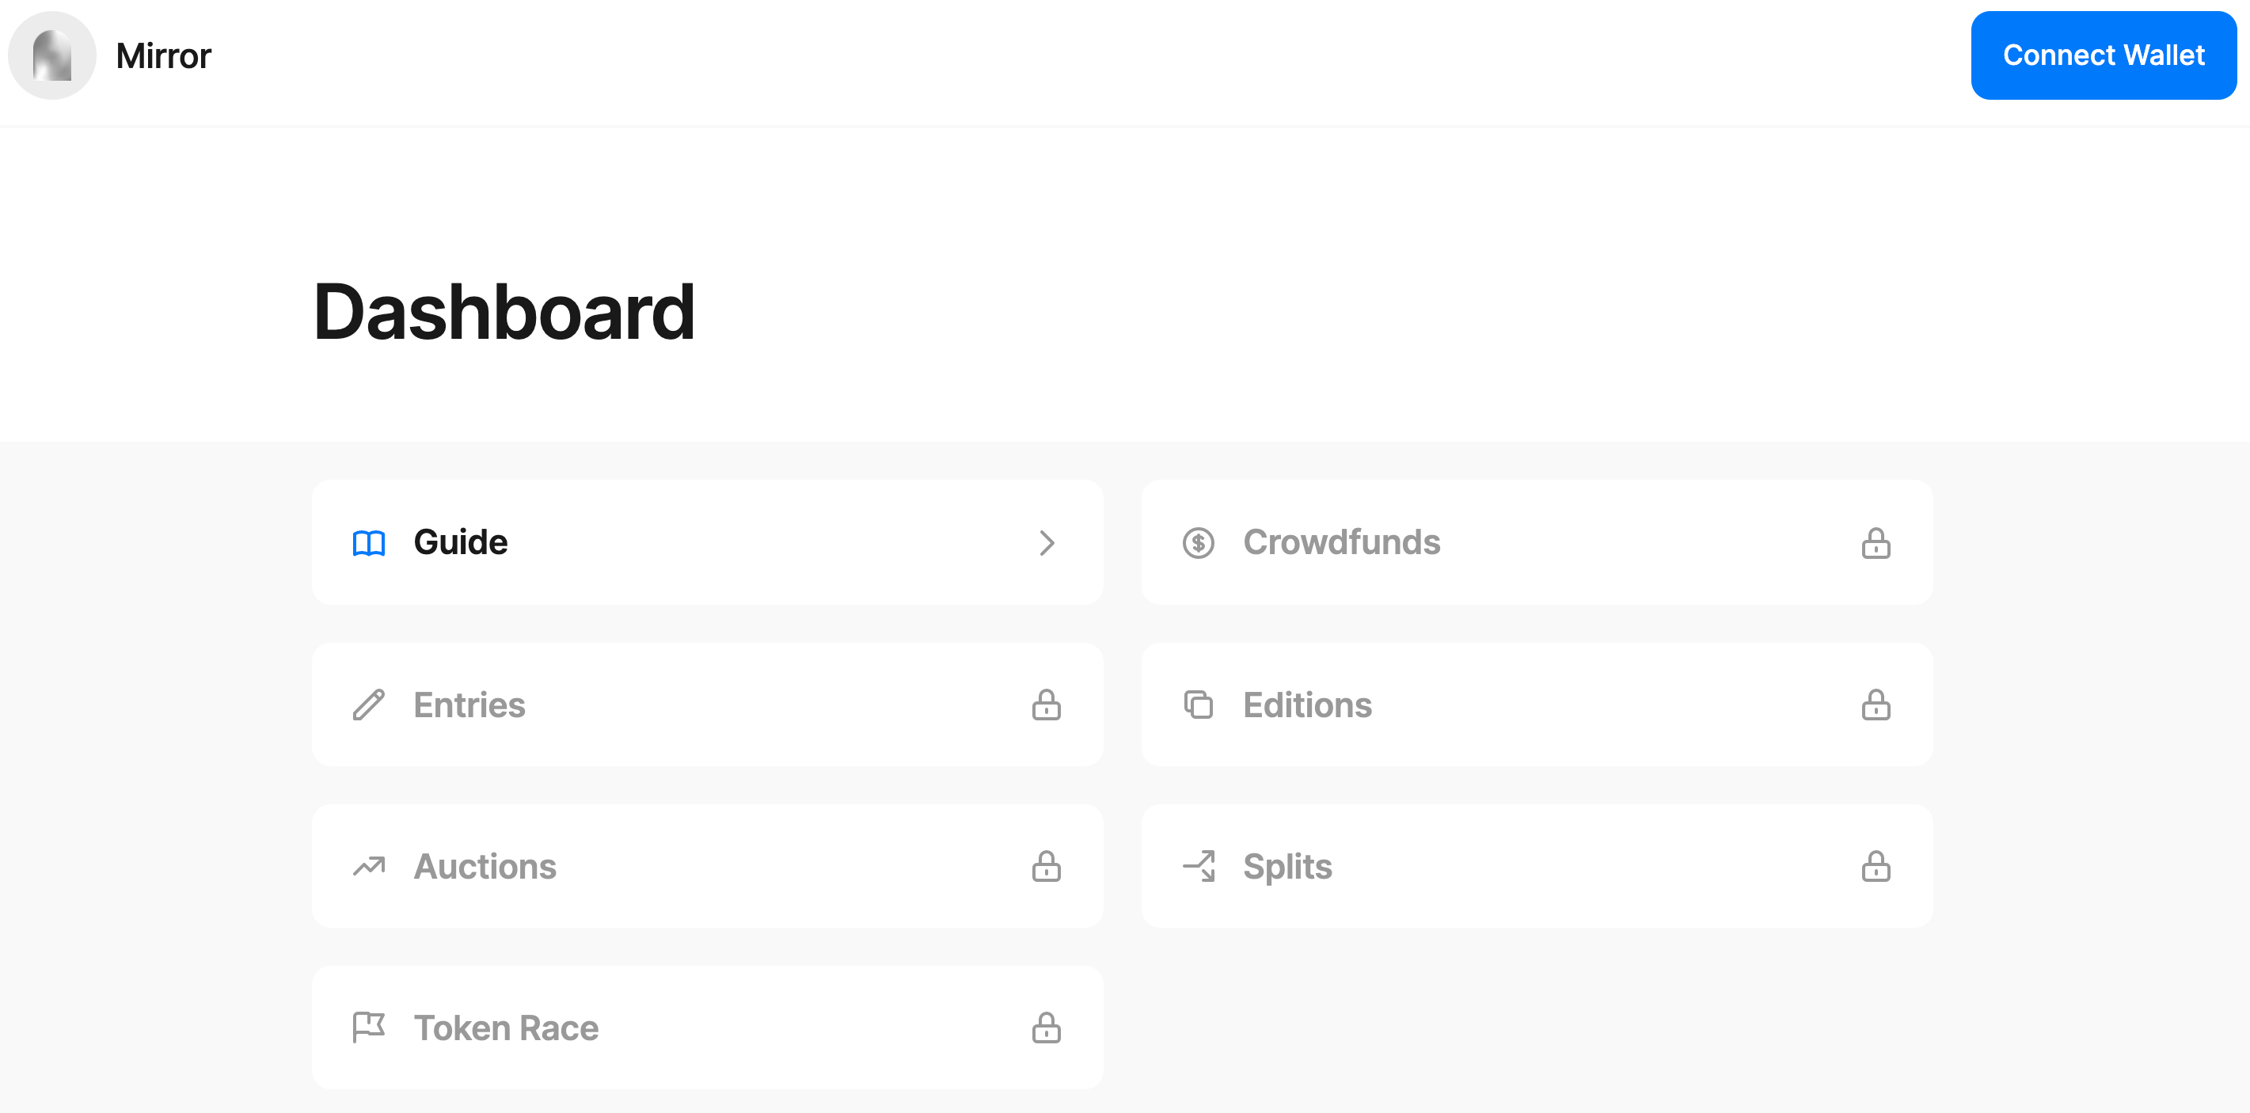Click the Entries pencil icon

(x=369, y=705)
